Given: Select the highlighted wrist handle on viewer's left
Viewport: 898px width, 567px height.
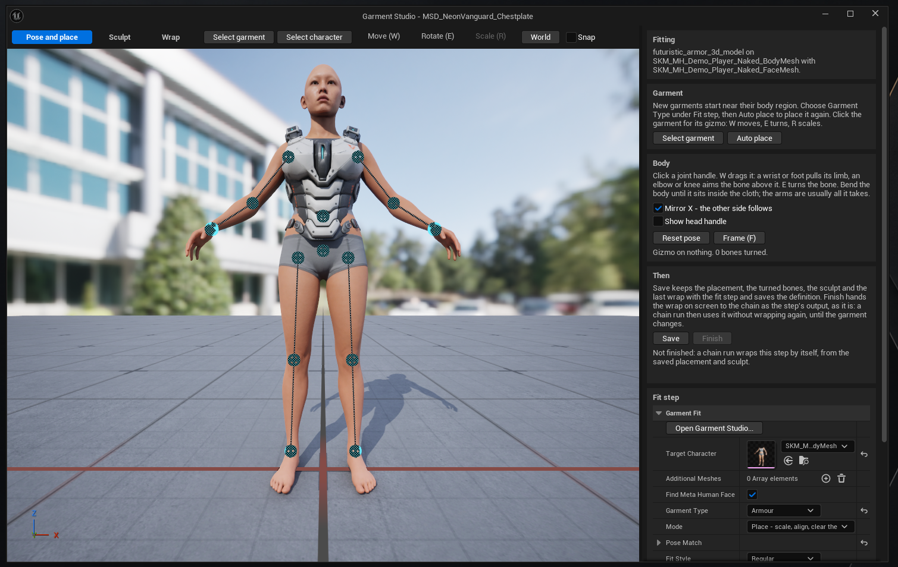Looking at the screenshot, I should click(211, 229).
